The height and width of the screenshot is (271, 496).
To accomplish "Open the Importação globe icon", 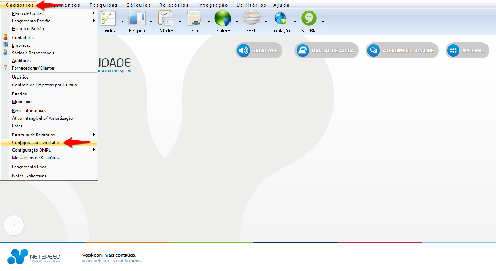I will pos(280,18).
